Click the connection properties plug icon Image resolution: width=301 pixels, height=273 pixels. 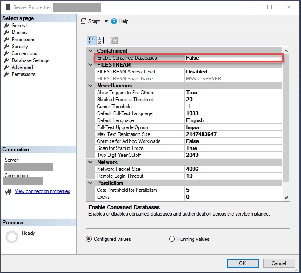[x=8, y=191]
